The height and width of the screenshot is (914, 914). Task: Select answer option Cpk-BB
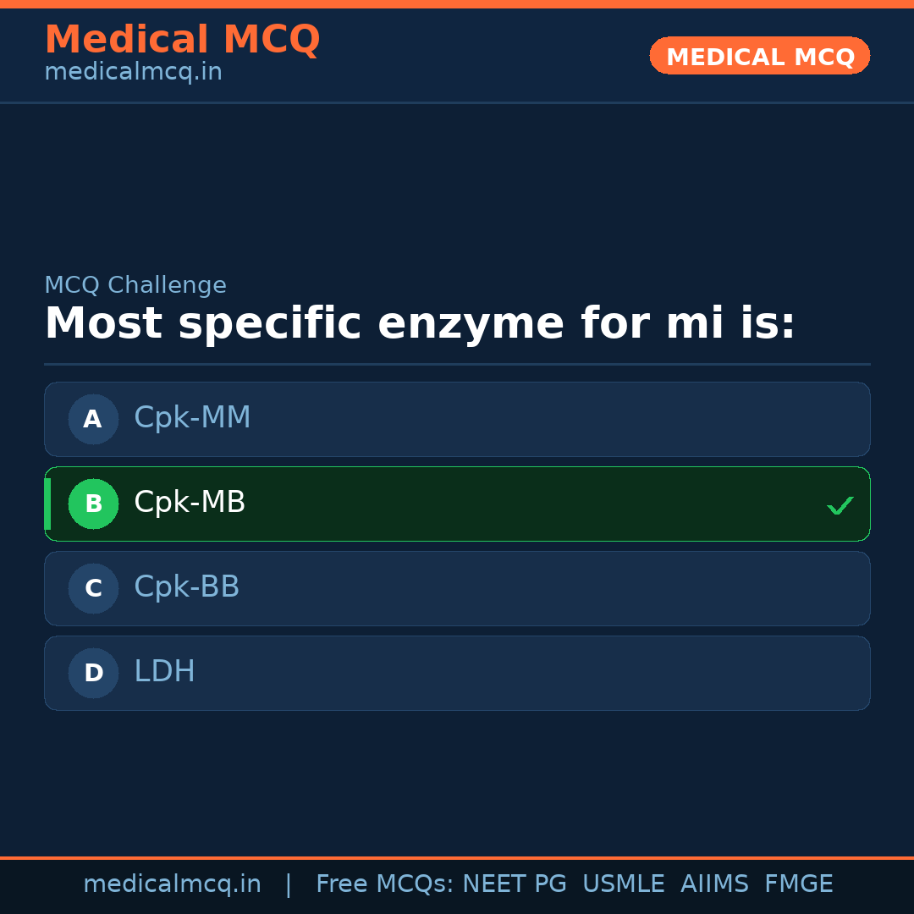(x=457, y=588)
